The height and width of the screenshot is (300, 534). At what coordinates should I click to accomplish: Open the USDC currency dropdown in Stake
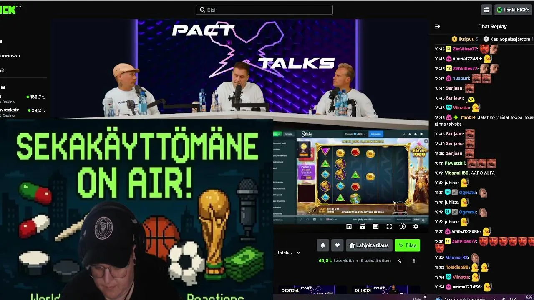pos(355,134)
